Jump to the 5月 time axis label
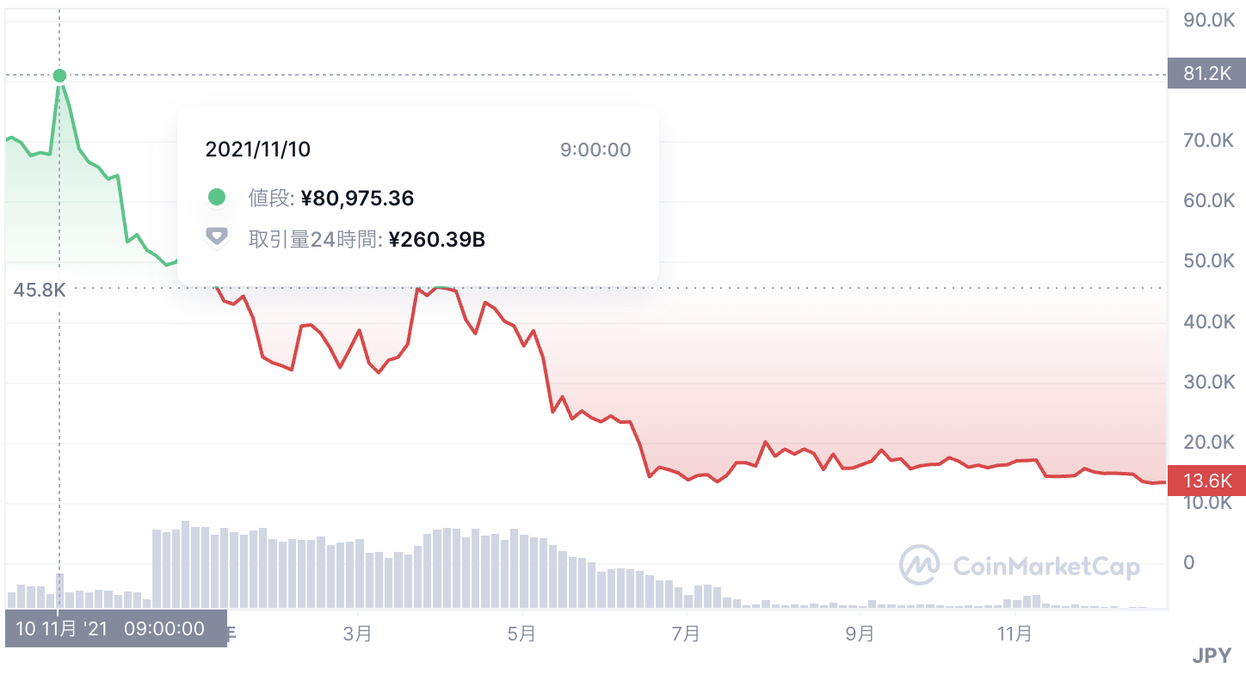 (521, 634)
